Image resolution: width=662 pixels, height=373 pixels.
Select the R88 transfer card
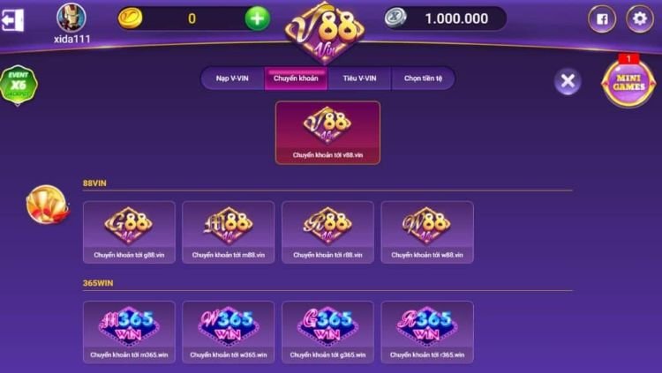tap(327, 233)
